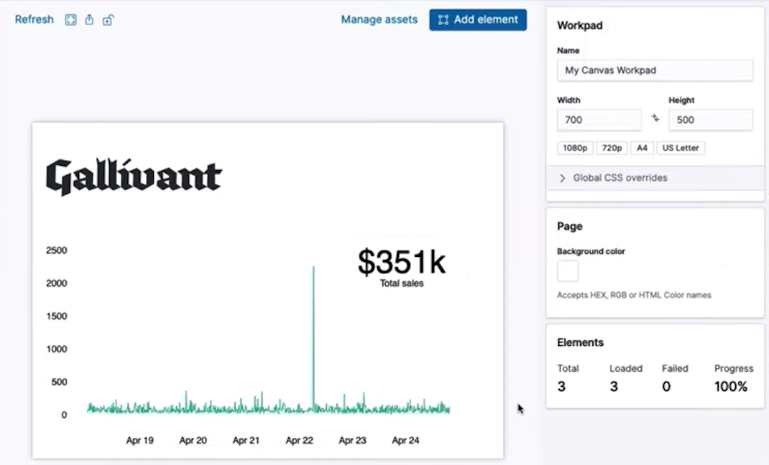The height and width of the screenshot is (465, 769).
Task: Click the workpad Name input field
Action: [x=655, y=70]
